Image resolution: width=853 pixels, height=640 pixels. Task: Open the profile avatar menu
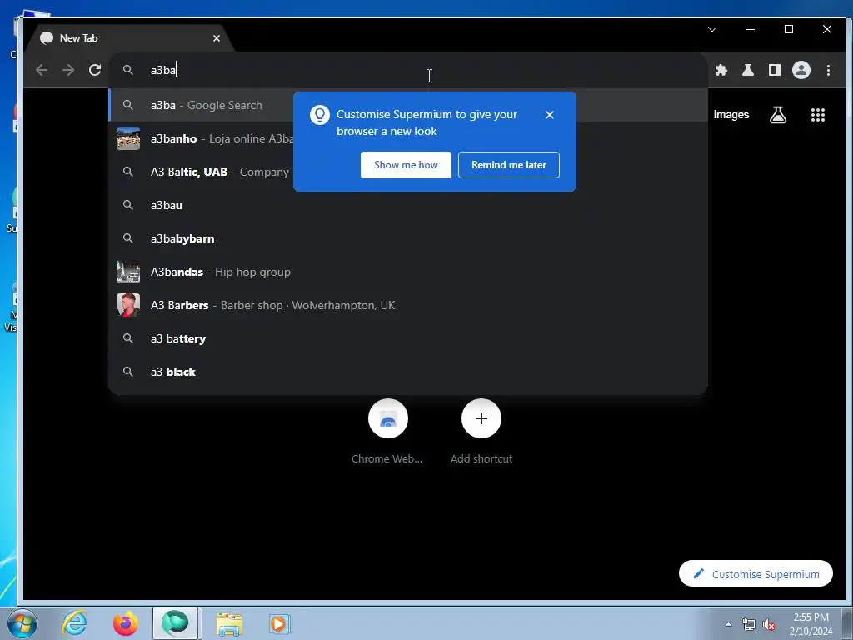click(801, 70)
